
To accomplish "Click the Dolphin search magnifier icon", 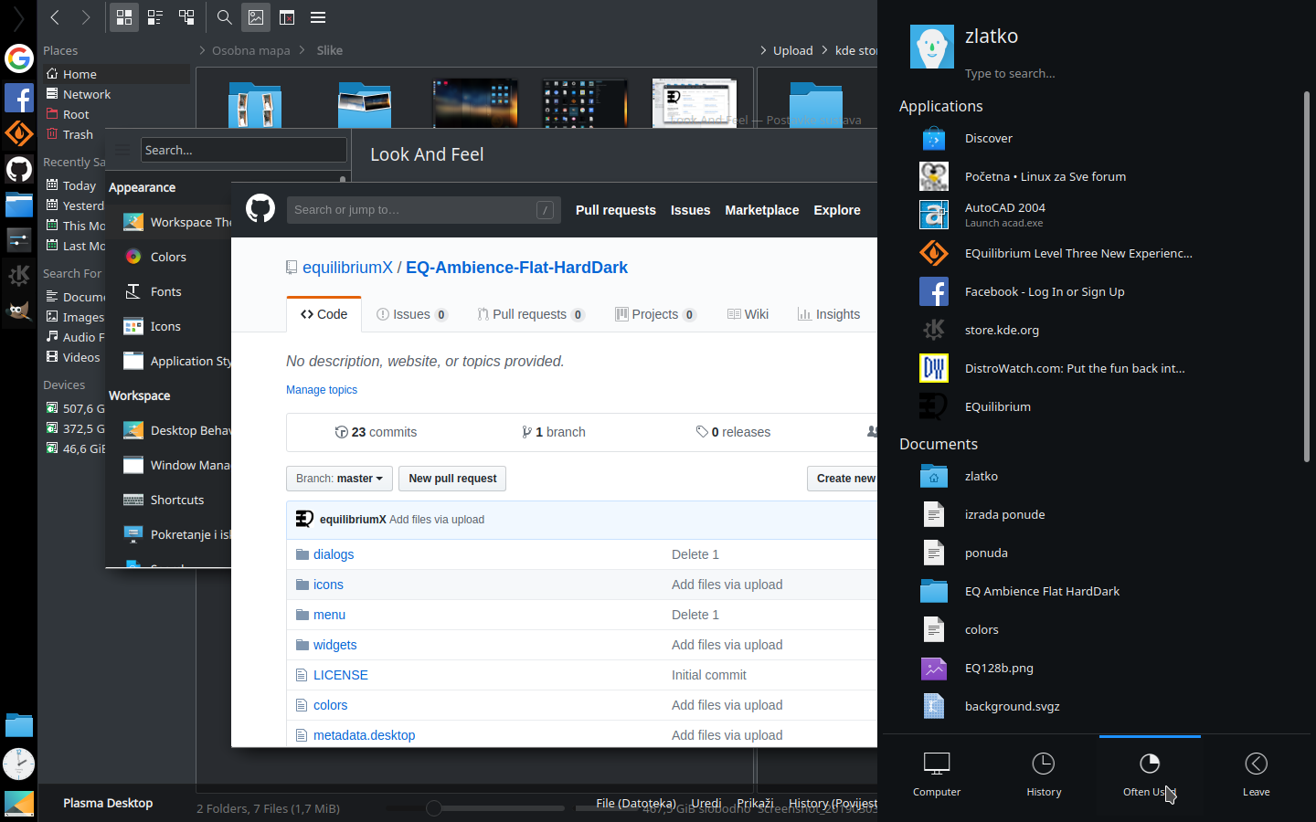I will [224, 17].
